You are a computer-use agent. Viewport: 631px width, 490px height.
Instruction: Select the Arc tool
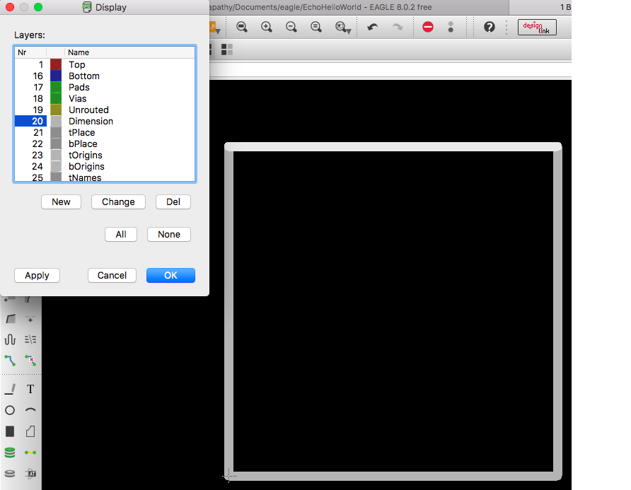(x=30, y=410)
